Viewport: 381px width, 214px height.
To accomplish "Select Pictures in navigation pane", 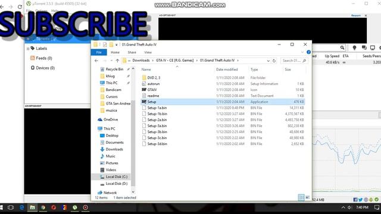I will pos(112,163).
